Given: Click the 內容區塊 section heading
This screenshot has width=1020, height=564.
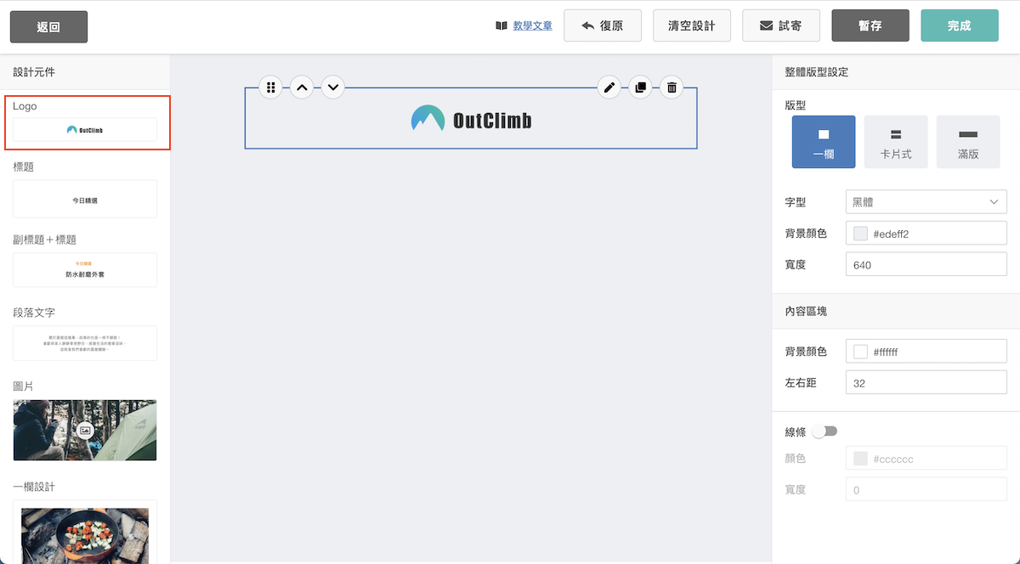Looking at the screenshot, I should pyautogui.click(x=806, y=312).
